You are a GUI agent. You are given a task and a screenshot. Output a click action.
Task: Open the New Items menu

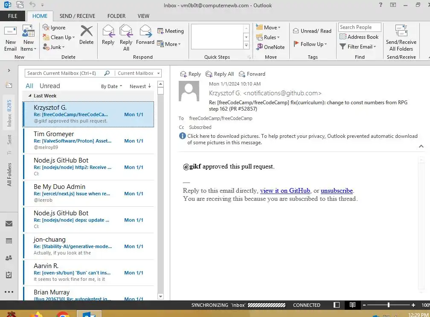tap(28, 39)
